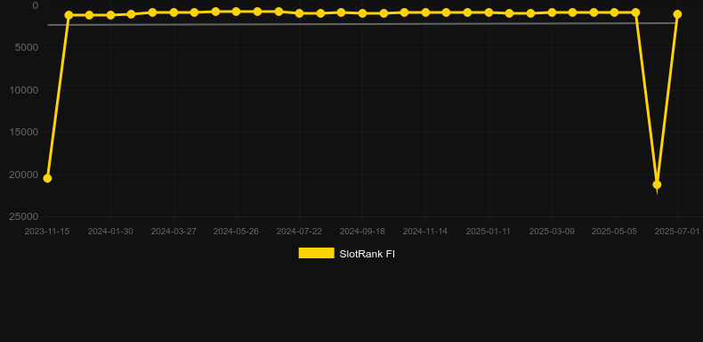703x342 pixels.
Task: Select the lowest data point near 21000
Action: click(657, 184)
